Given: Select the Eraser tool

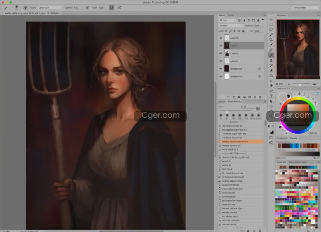Looking at the screenshot, I should (271, 70).
